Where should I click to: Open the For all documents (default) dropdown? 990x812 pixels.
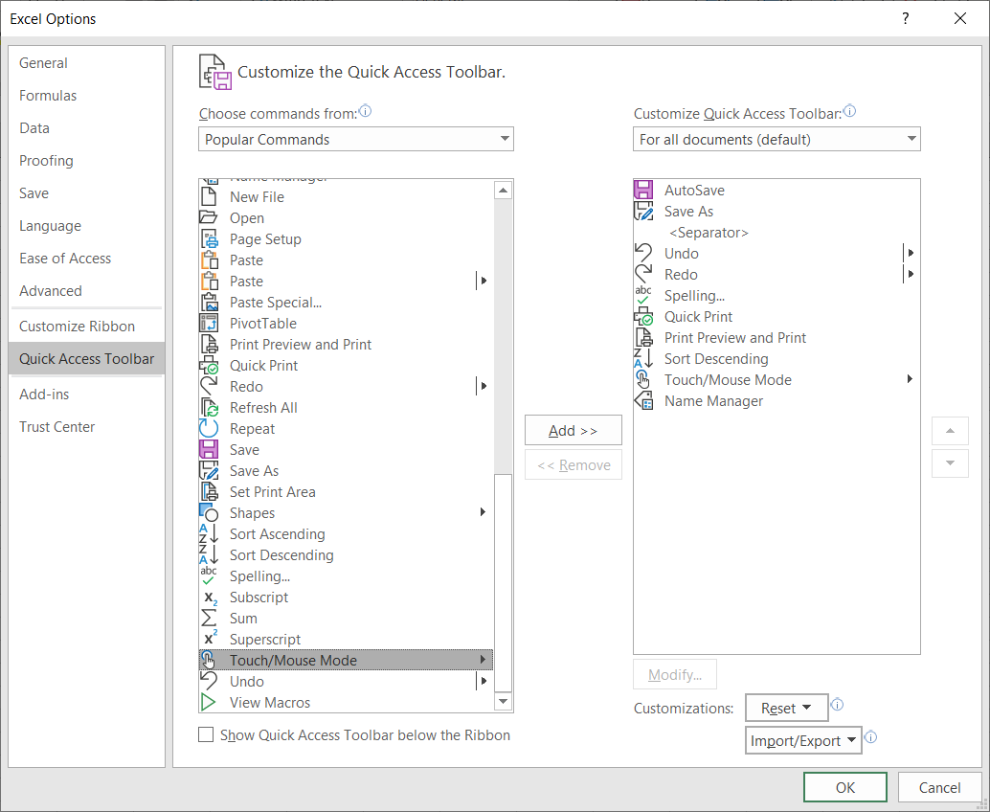pos(776,139)
